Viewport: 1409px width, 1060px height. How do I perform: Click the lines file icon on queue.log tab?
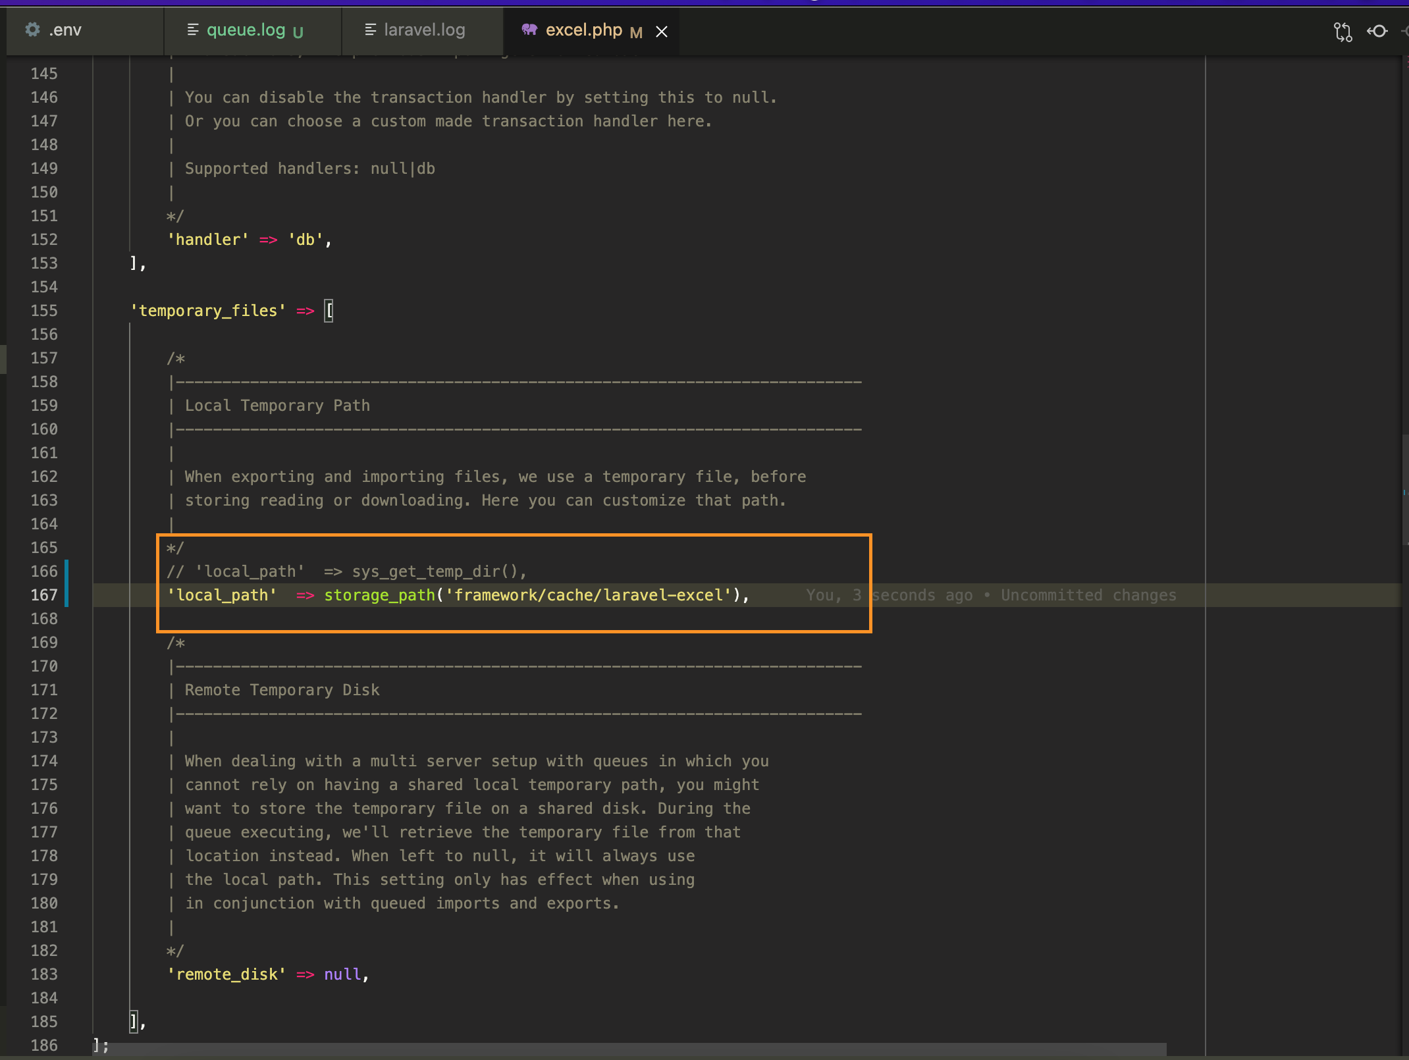coord(193,30)
